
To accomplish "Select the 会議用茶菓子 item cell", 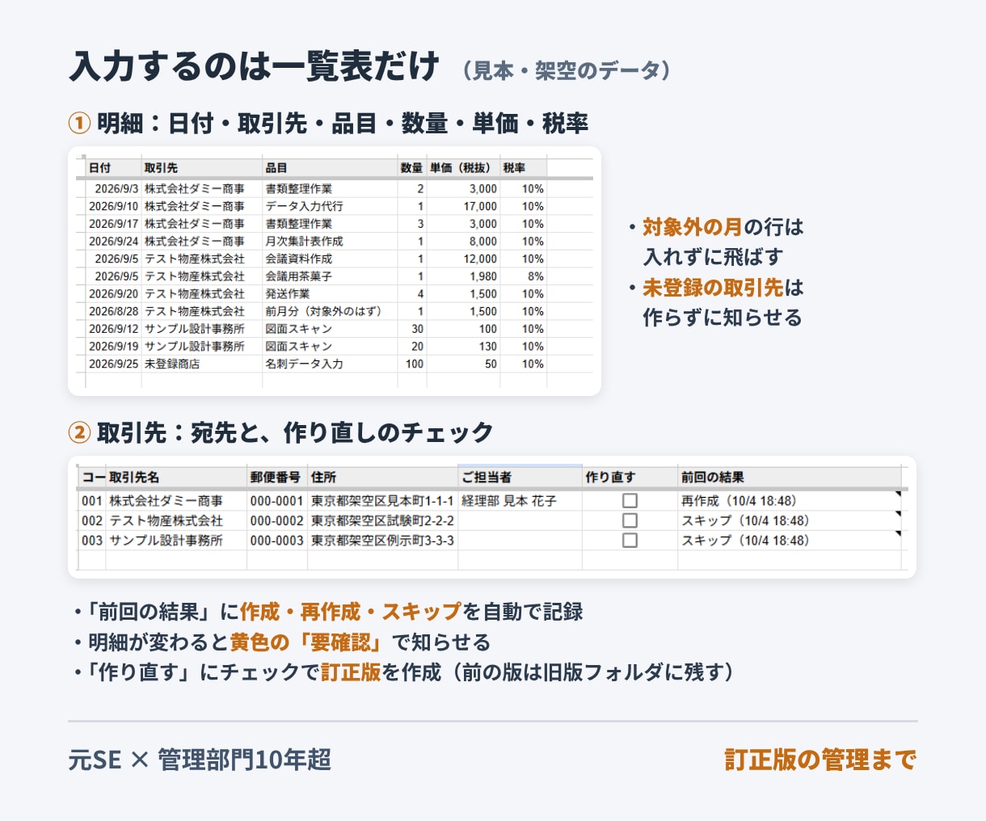I will 330,276.
